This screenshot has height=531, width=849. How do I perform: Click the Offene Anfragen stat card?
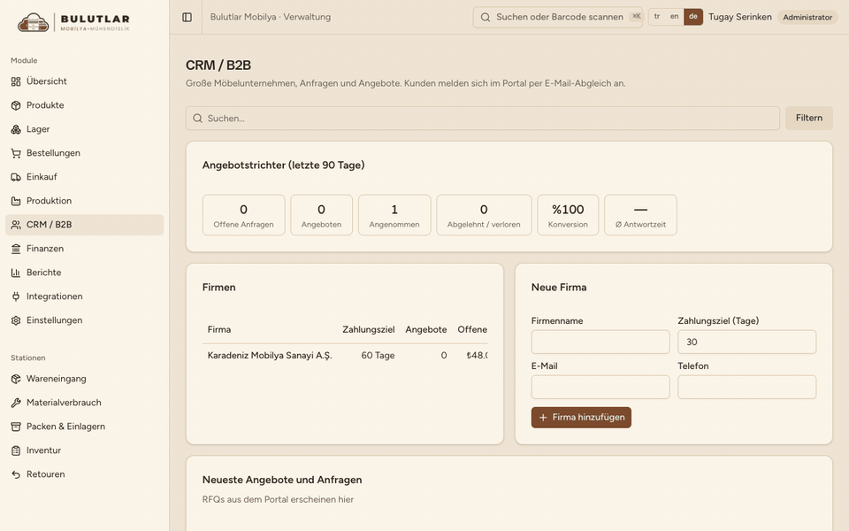244,215
